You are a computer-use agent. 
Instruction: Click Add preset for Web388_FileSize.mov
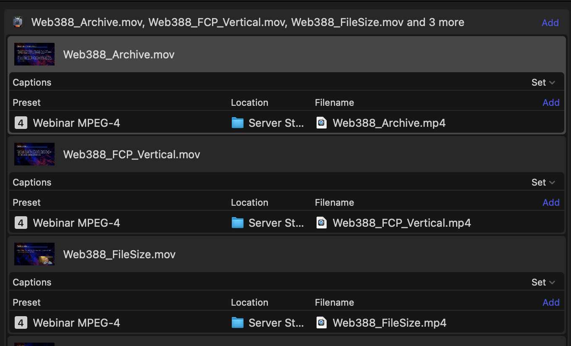(x=551, y=302)
